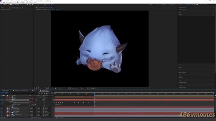
Task: Open the Composition menu
Action: 9,3
